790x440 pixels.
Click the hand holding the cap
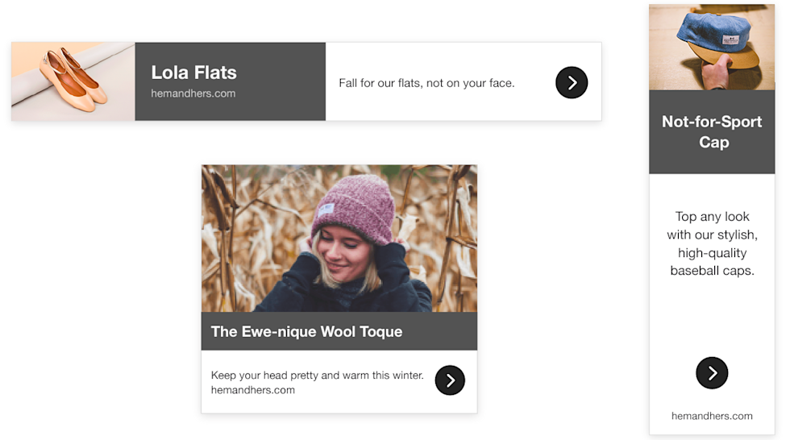716,75
